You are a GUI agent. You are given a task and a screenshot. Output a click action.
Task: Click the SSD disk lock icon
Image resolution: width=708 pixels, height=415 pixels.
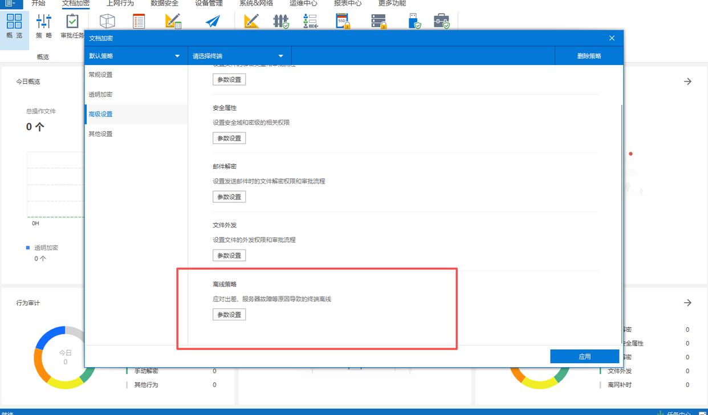(x=343, y=22)
